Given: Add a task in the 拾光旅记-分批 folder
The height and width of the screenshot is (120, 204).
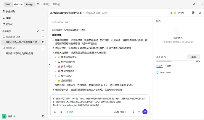Looking at the screenshot, I should (x=43, y=37).
